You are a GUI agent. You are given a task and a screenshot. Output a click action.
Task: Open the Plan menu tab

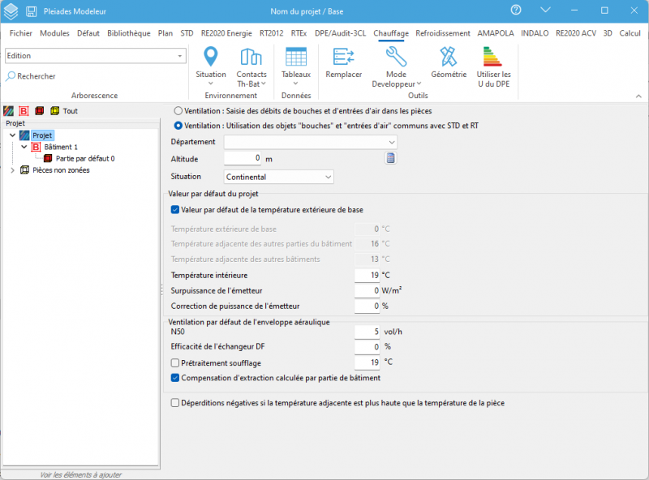pos(165,33)
